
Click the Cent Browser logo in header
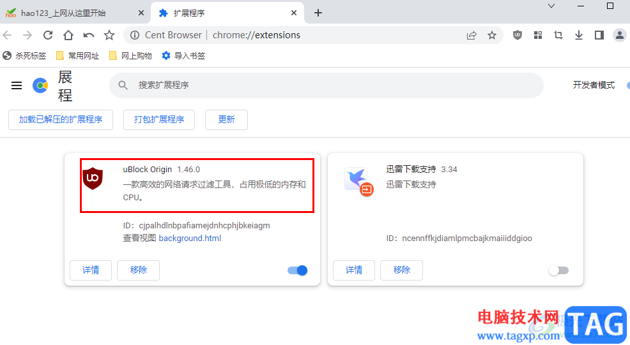(40, 85)
